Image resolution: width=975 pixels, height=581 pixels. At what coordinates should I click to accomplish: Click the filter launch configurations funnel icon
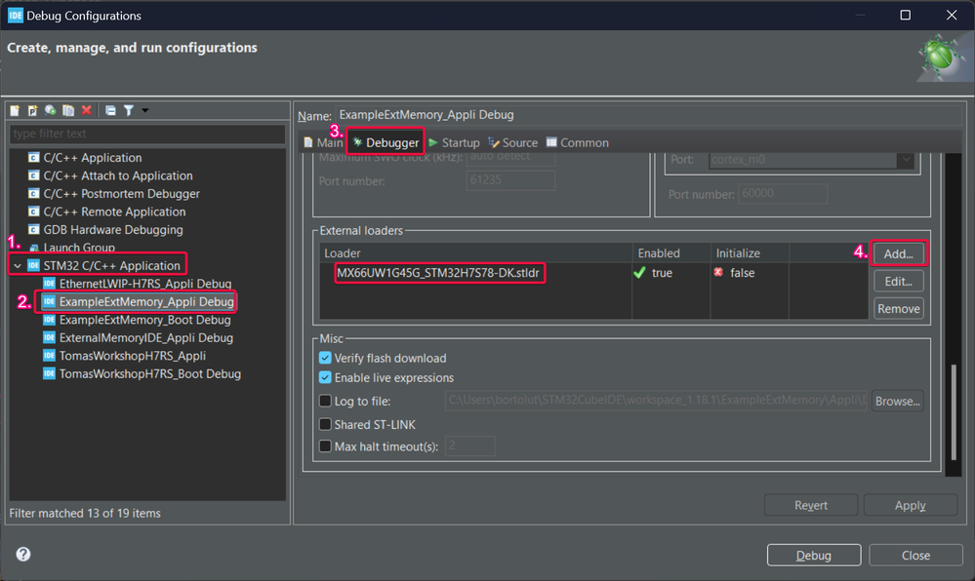[128, 111]
